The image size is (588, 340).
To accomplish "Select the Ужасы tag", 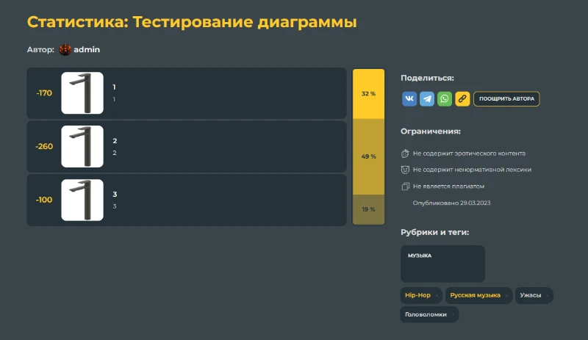I will tap(534, 295).
